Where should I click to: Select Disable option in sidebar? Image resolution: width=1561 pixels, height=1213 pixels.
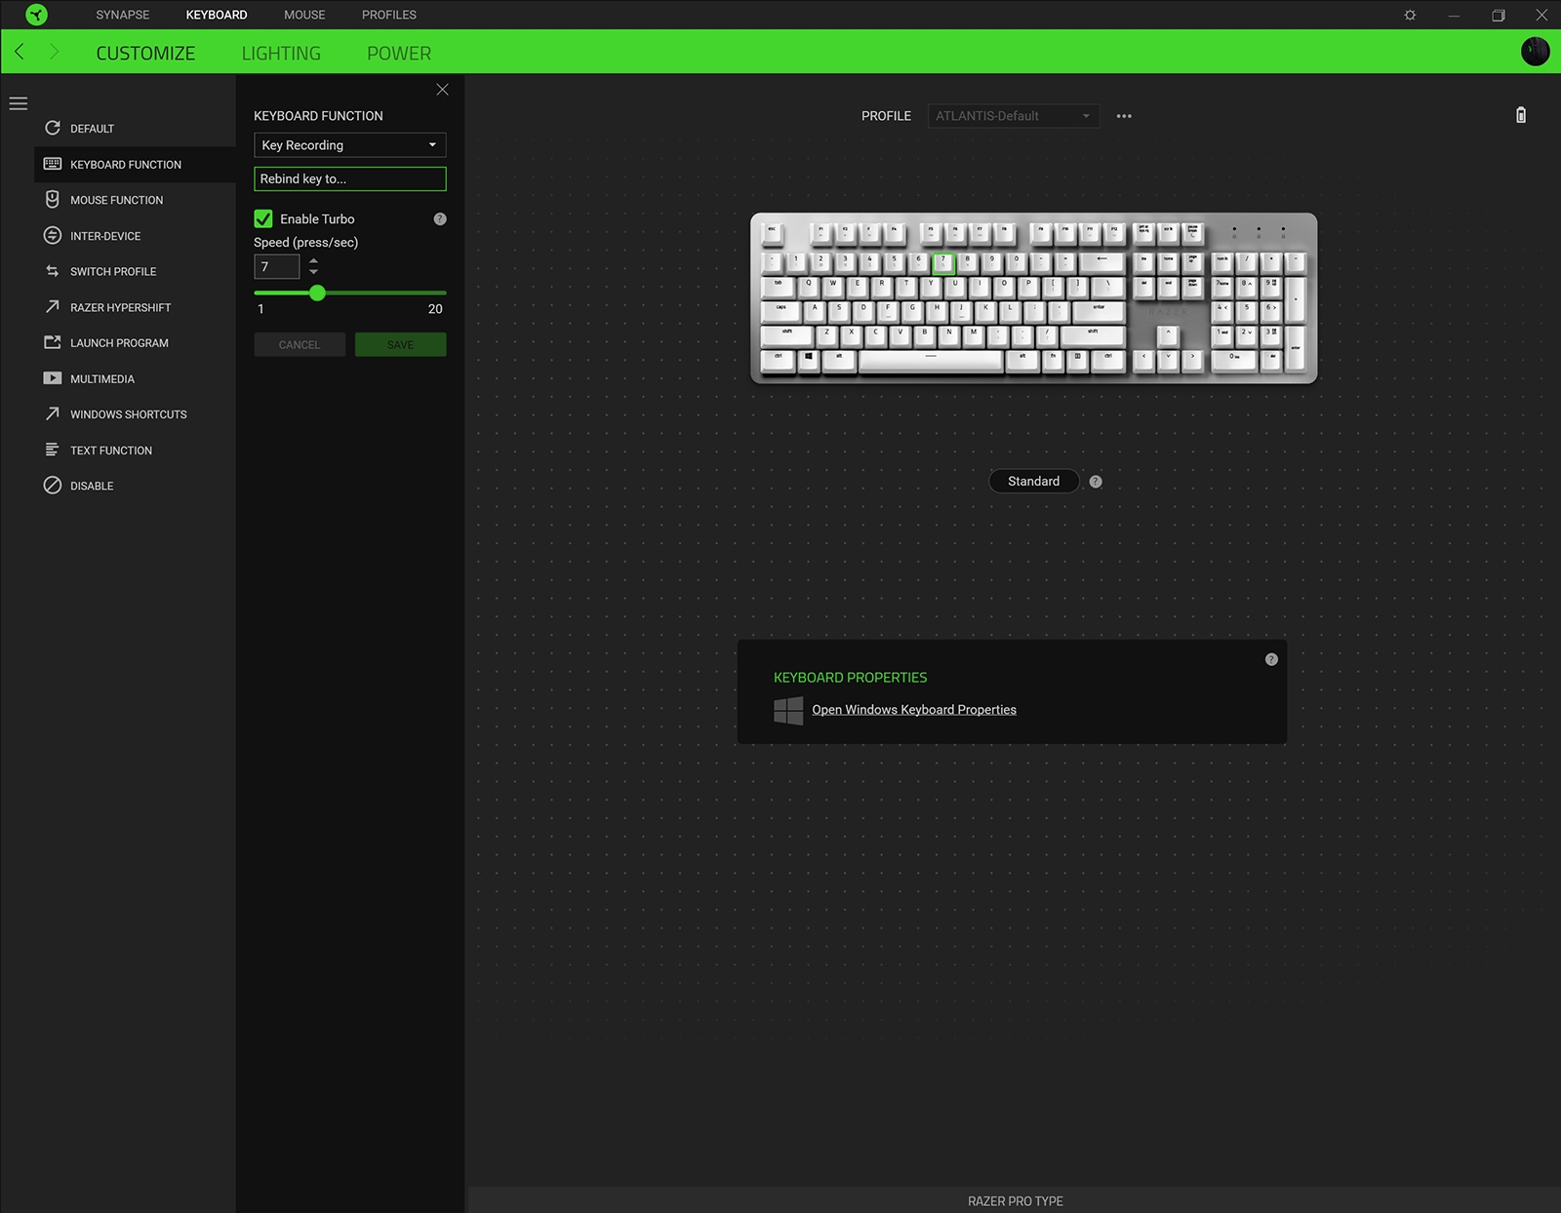135,486
